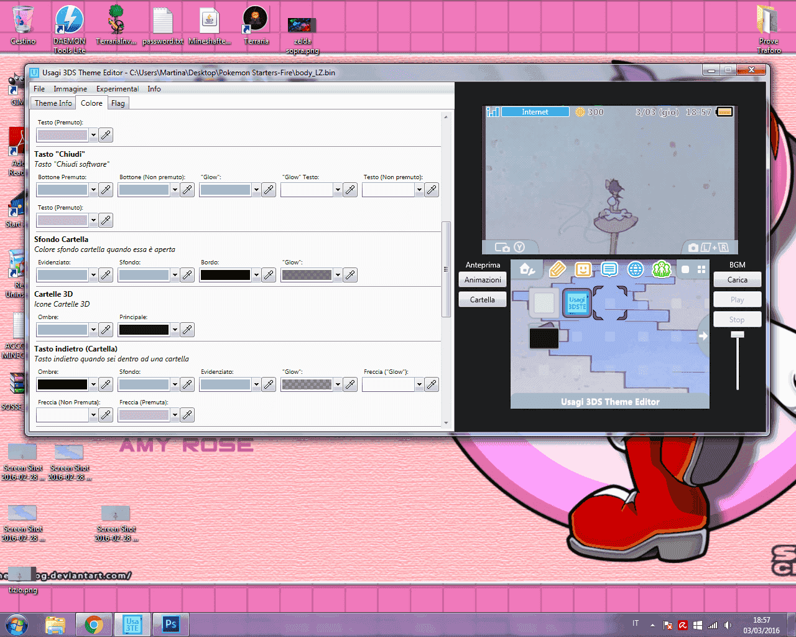
Task: Click the Cartella preview button
Action: 483,300
